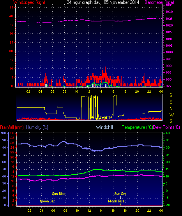Click the Windspeed (kph) axis title
The image size is (182, 216).
click(29, 2)
